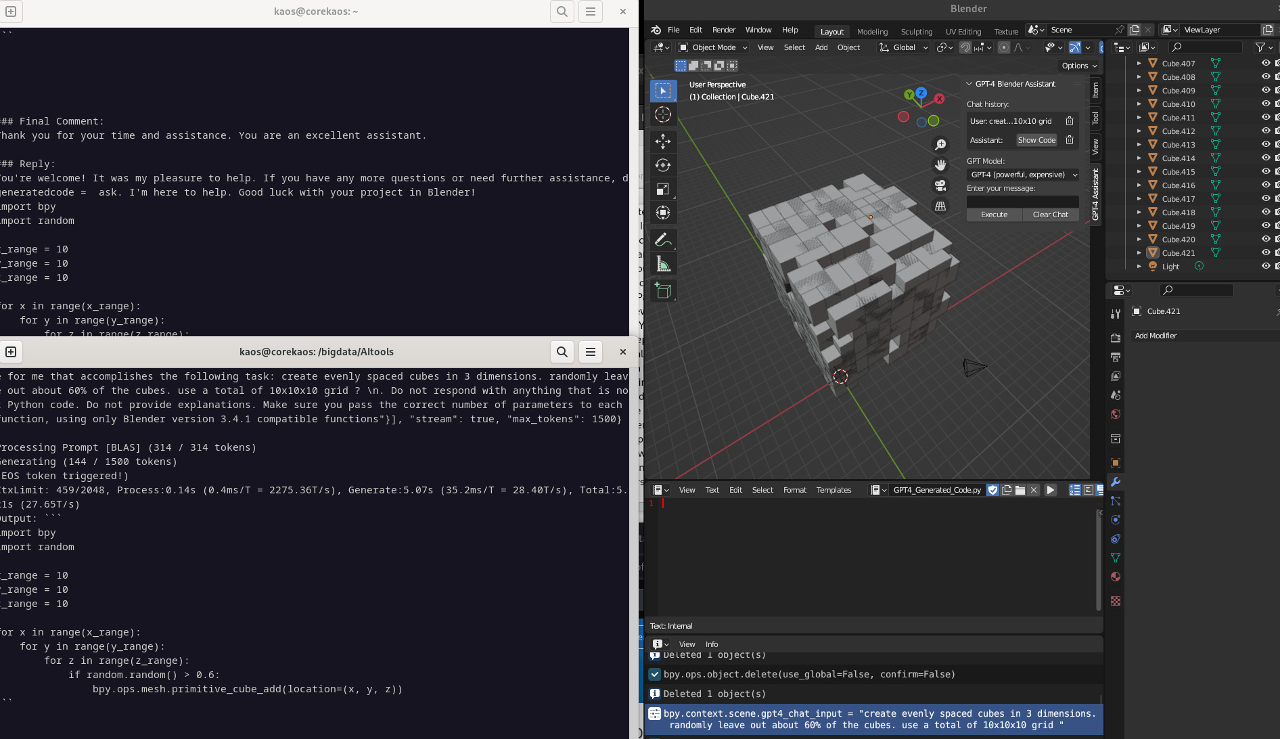
Task: Select the Cursor tool in viewport toolbar
Action: (x=663, y=114)
